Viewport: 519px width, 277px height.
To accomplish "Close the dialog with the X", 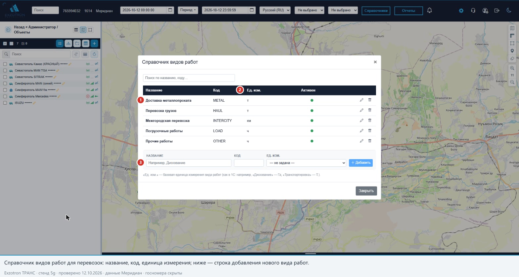I will coord(375,62).
